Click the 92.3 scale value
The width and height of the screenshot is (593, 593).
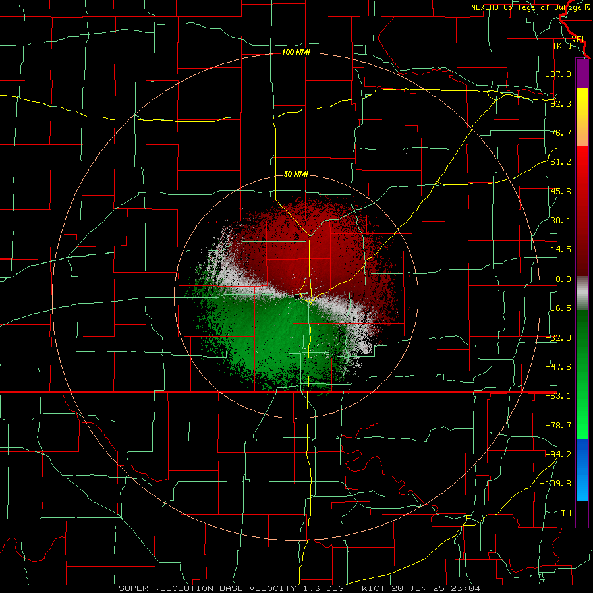tap(561, 103)
